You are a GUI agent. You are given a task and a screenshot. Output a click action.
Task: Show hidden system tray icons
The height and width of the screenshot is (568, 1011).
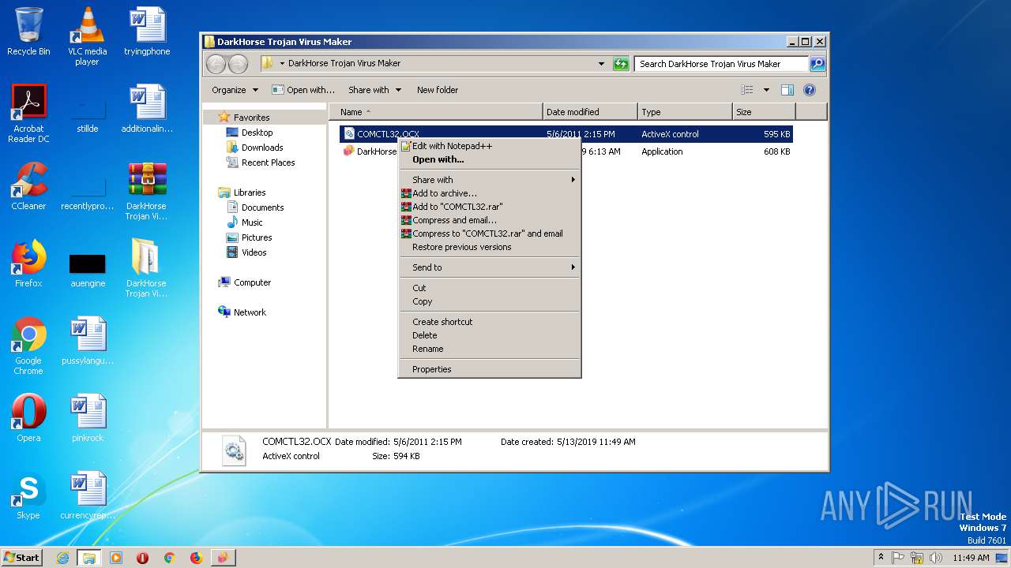point(881,557)
